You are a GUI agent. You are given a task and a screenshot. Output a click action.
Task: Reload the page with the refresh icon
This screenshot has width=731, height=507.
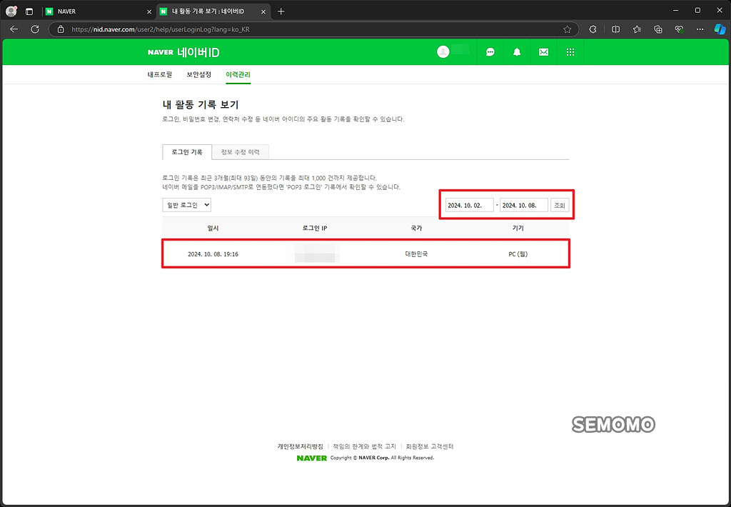coord(35,29)
